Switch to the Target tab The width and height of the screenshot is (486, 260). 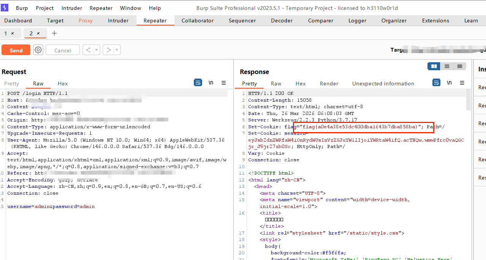[55, 20]
